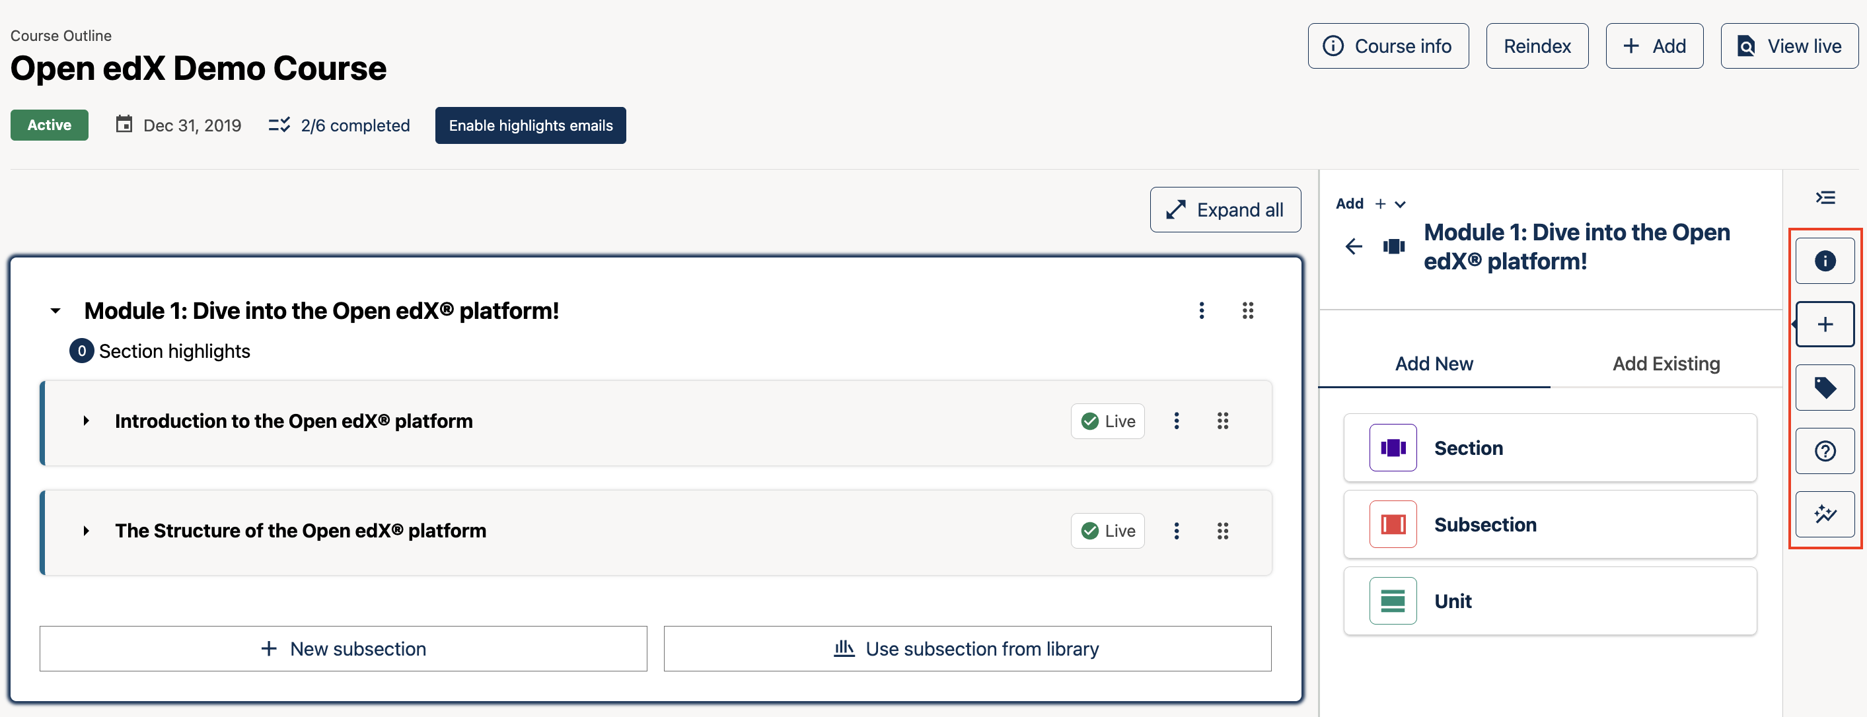
Task: Click the Course Outline label above the title
Action: [61, 36]
